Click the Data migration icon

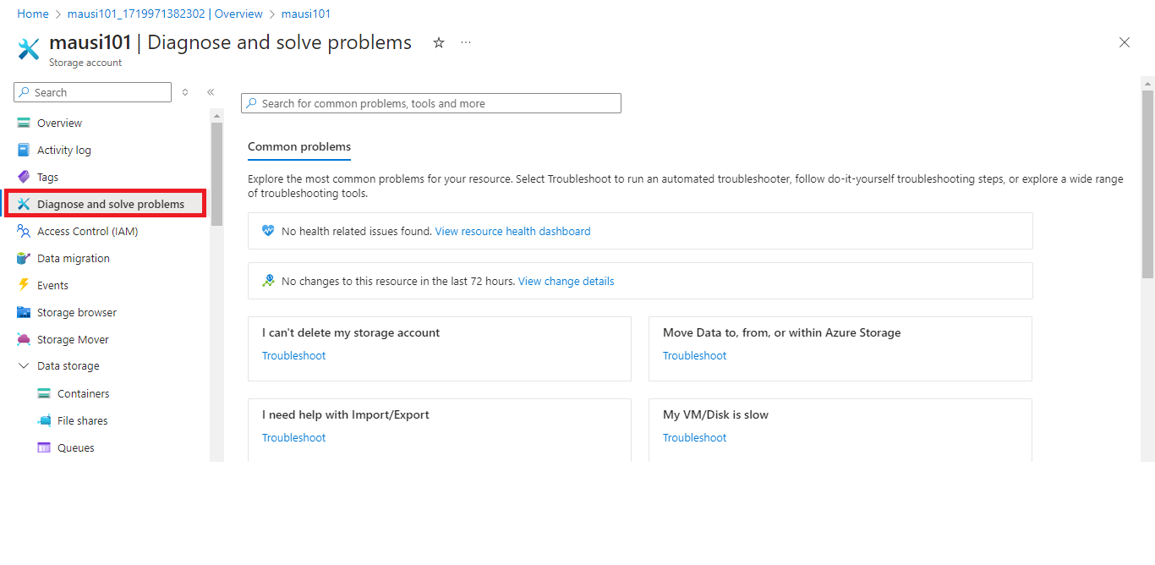pos(24,258)
